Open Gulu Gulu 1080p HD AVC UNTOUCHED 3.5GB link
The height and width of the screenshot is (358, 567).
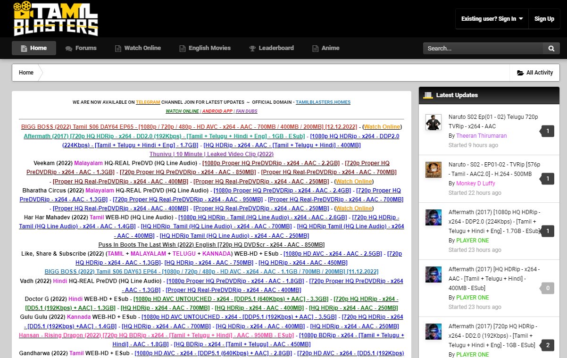239,317
